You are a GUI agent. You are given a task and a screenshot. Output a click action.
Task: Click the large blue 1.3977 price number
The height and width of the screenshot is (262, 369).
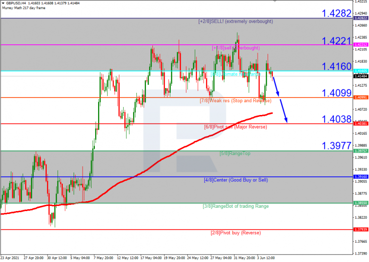(336, 146)
